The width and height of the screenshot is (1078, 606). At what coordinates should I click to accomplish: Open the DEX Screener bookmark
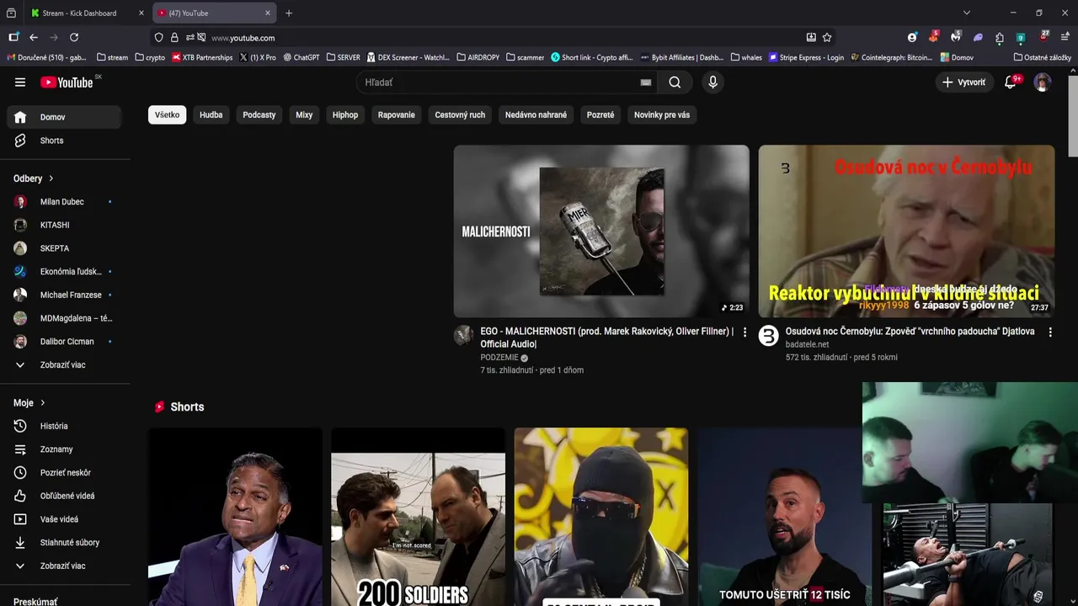408,57
